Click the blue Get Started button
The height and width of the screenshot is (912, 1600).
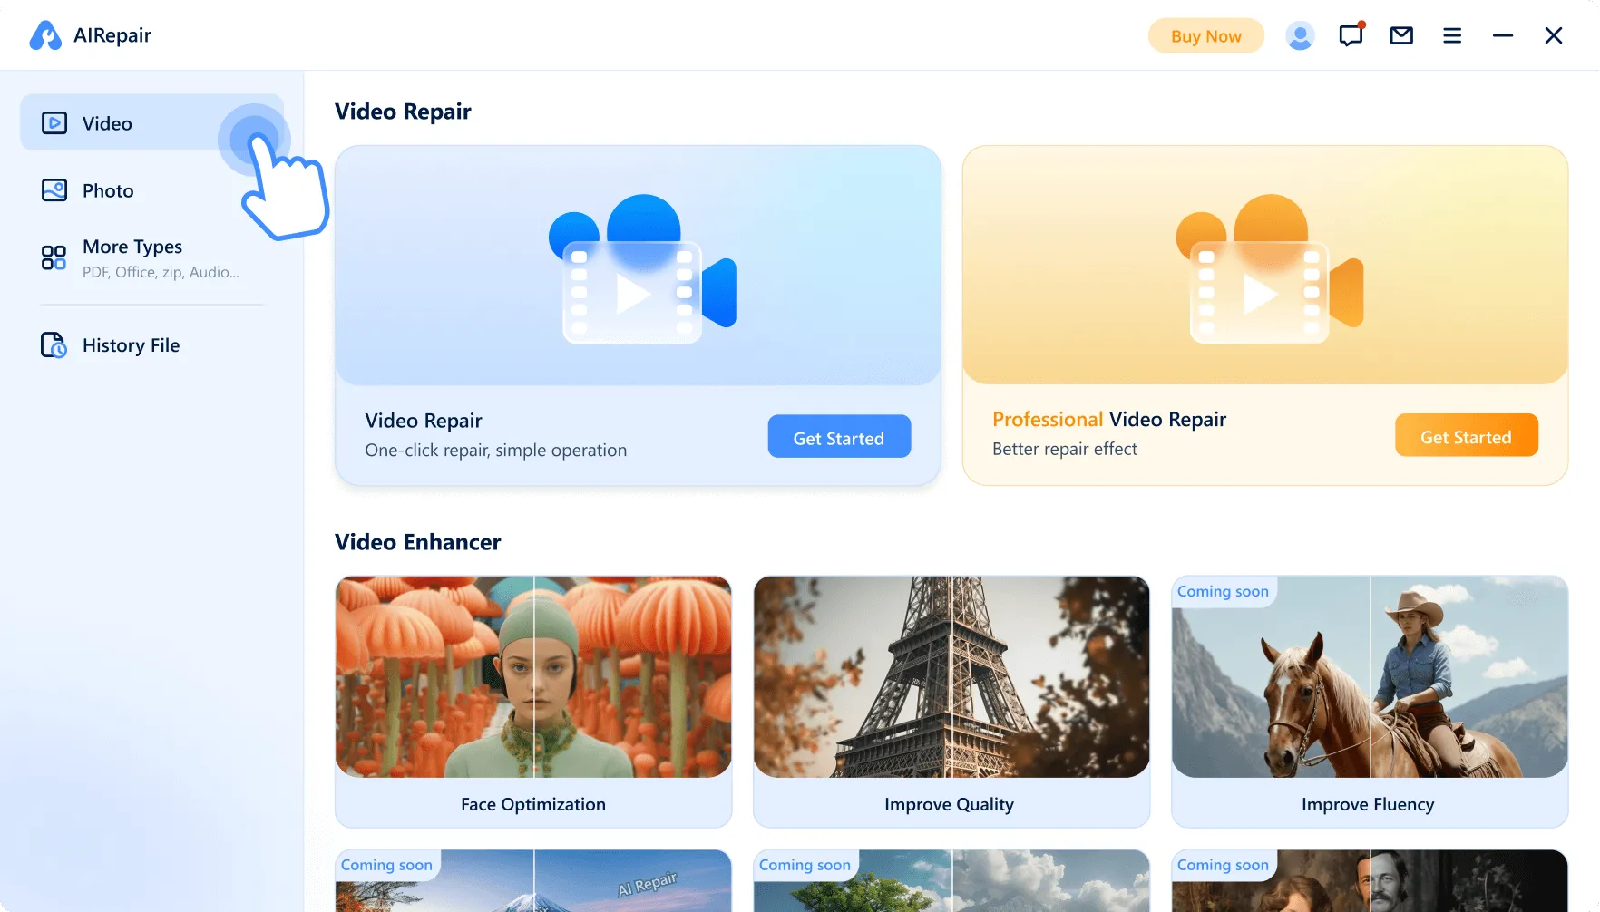(839, 437)
